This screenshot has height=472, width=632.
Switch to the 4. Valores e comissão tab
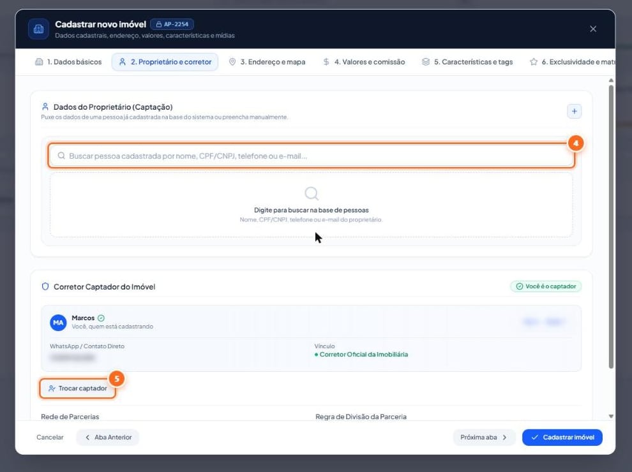(x=364, y=62)
